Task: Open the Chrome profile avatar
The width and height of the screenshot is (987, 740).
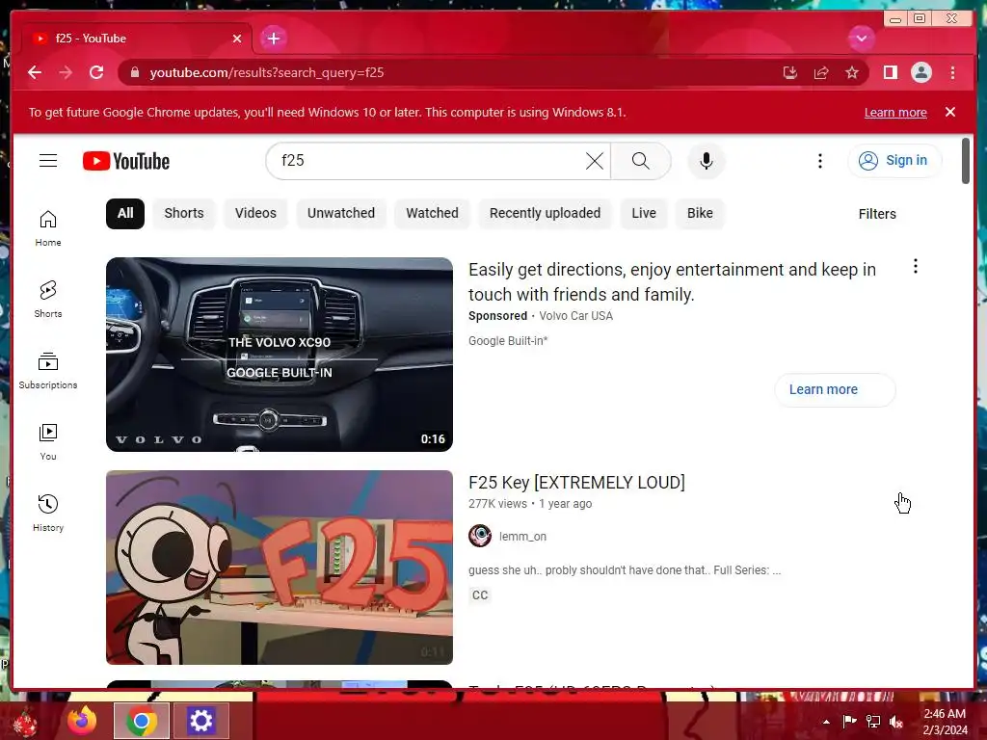Action: [920, 72]
